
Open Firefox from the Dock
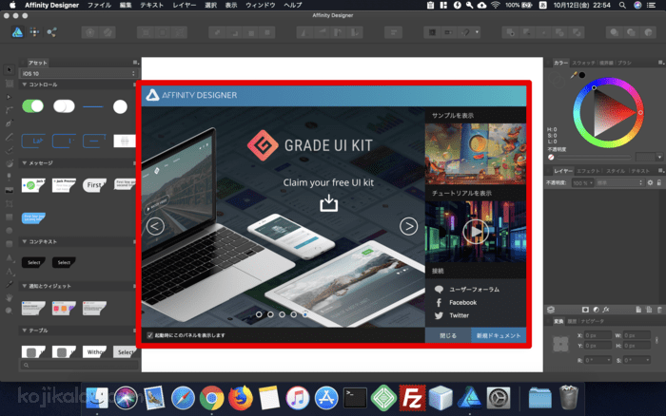pyautogui.click(x=241, y=398)
